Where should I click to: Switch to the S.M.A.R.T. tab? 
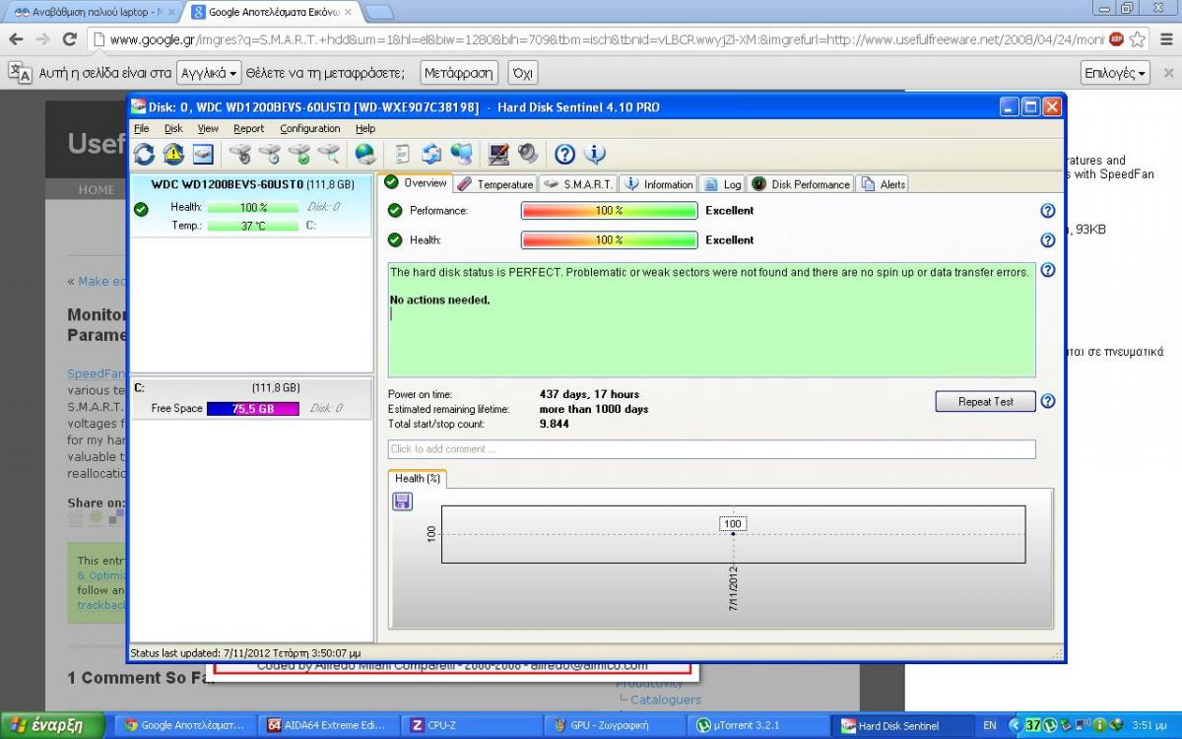click(578, 184)
